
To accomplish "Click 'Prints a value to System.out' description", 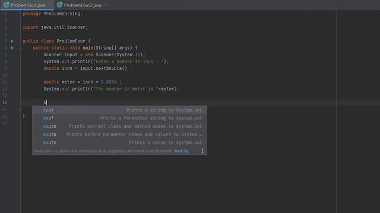I will pyautogui.click(x=166, y=143).
